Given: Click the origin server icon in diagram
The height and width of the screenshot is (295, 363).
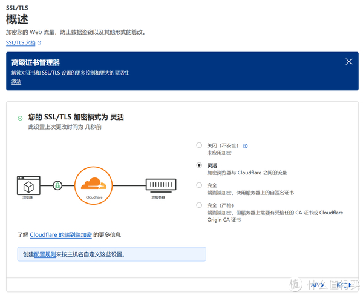Looking at the screenshot, I should click(x=161, y=185).
